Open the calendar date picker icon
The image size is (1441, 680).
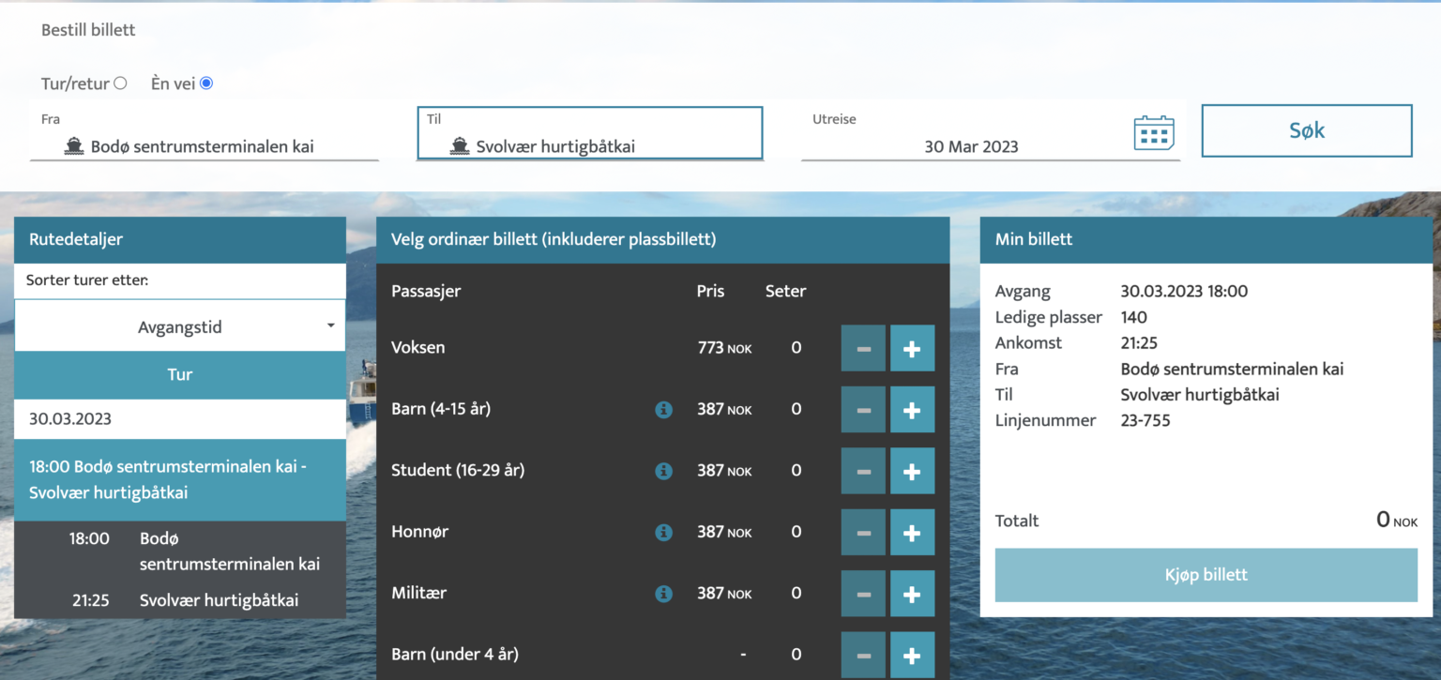pos(1153,132)
